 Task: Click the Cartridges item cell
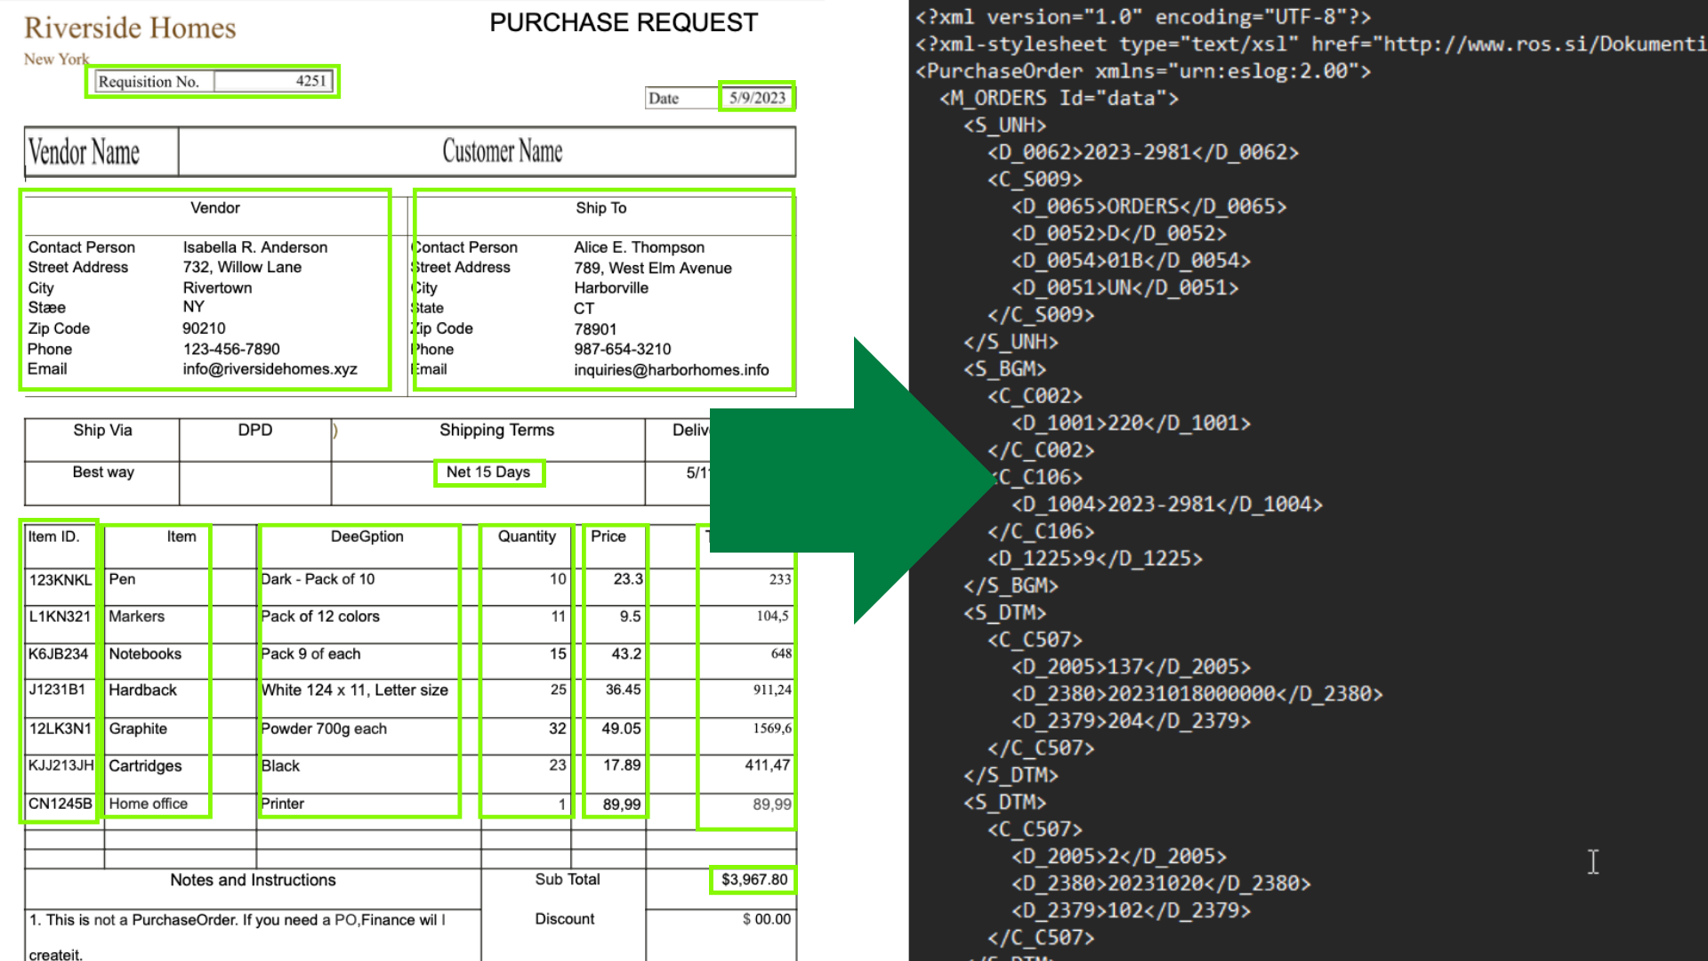tap(145, 766)
